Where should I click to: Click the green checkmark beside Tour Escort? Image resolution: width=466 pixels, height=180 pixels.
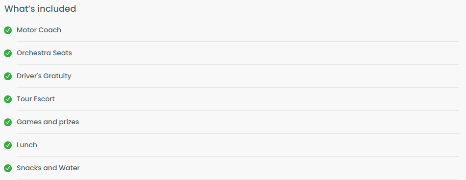(x=8, y=99)
